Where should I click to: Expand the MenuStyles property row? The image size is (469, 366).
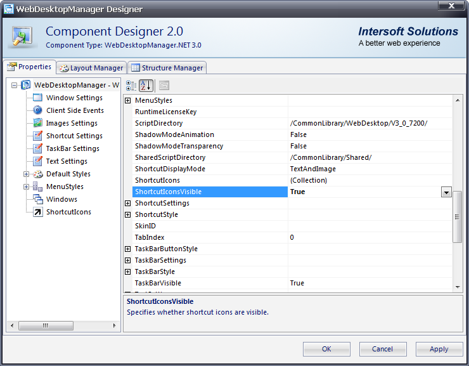coord(128,100)
